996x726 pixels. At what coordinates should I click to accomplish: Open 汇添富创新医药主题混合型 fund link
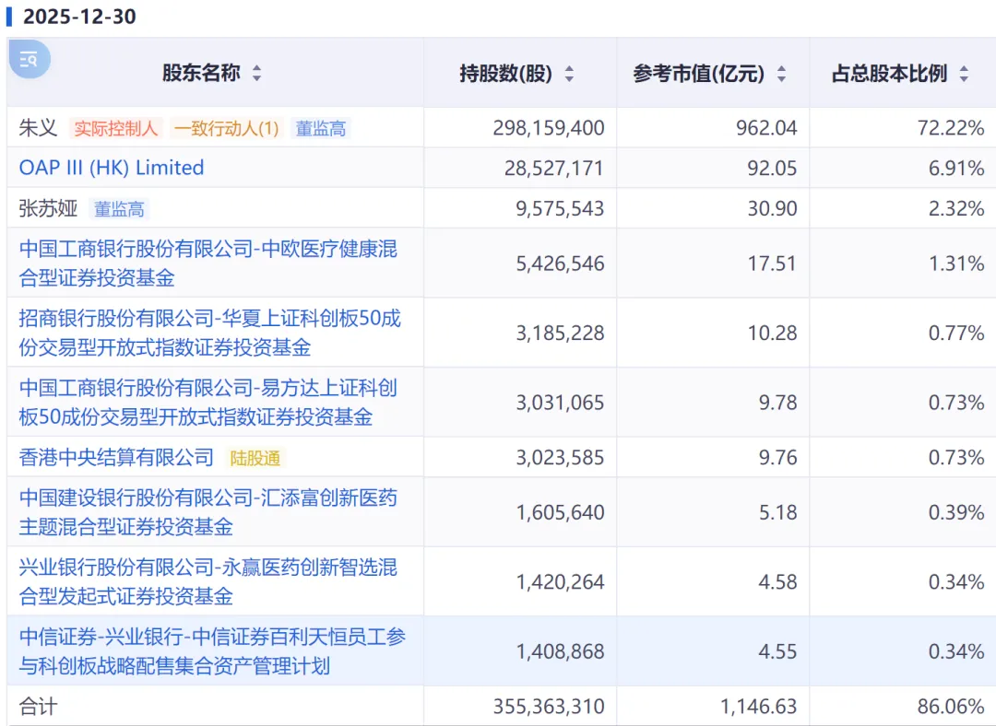tap(207, 512)
